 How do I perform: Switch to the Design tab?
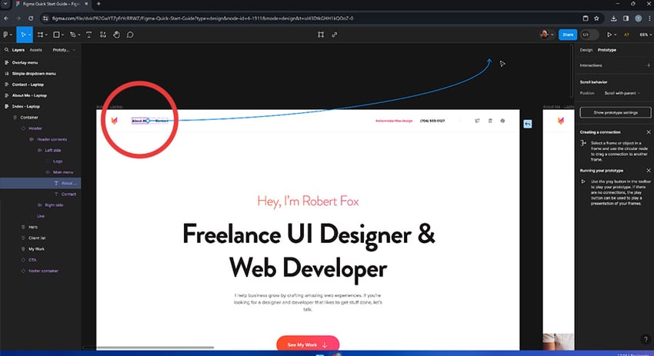586,50
